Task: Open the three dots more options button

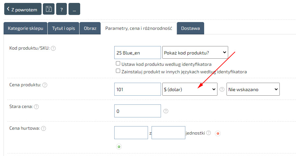Action: pyautogui.click(x=74, y=9)
